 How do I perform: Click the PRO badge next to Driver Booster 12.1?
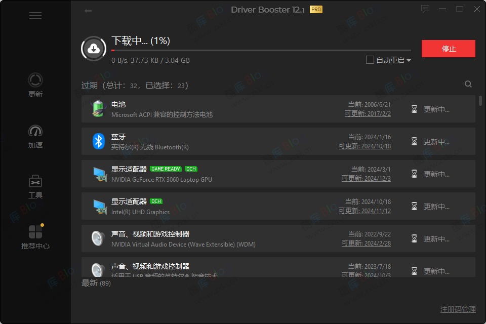pyautogui.click(x=316, y=9)
